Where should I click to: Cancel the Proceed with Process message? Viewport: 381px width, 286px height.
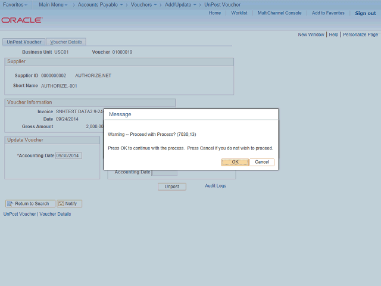262,162
